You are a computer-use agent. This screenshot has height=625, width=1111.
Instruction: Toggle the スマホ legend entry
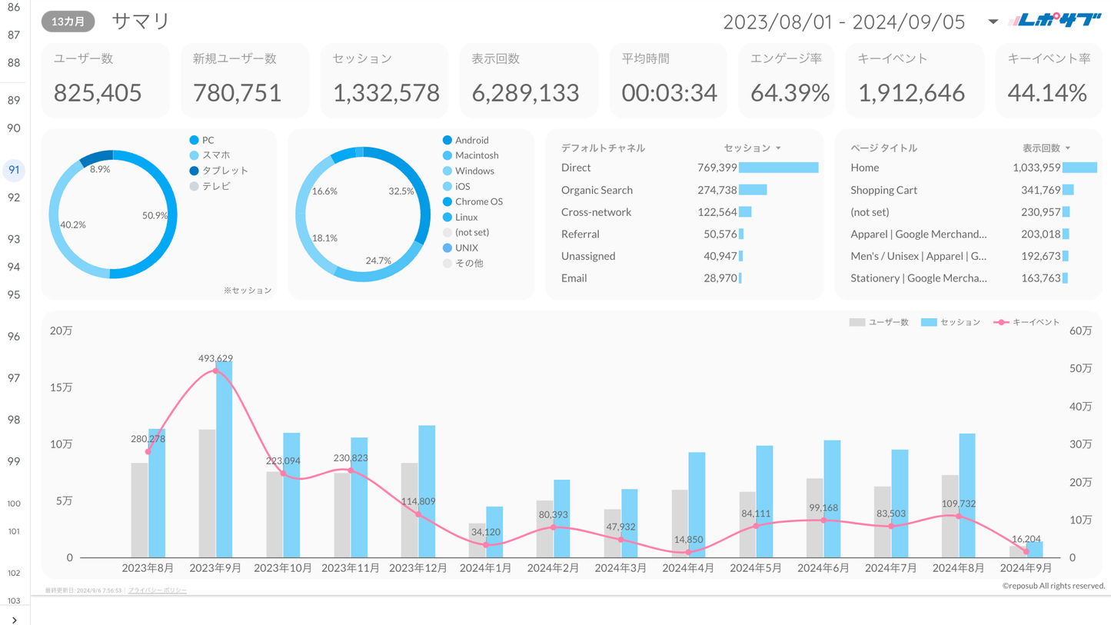tap(215, 155)
